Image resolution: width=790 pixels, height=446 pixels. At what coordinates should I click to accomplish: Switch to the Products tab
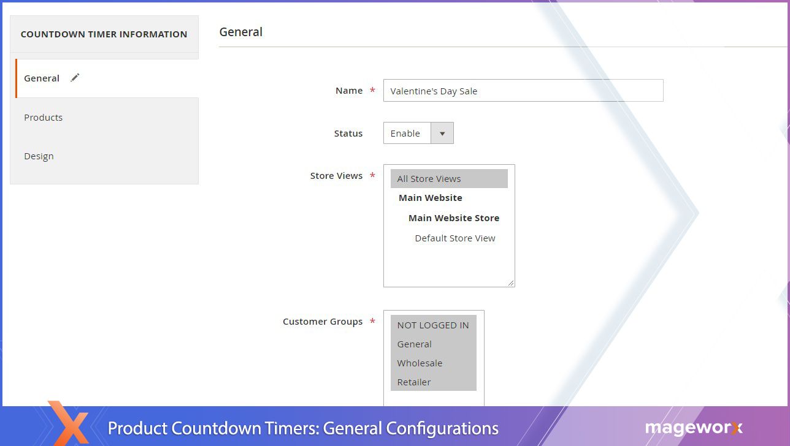(x=43, y=117)
